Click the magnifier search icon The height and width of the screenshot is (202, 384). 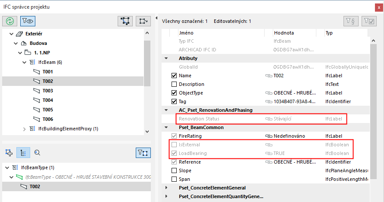point(37,152)
